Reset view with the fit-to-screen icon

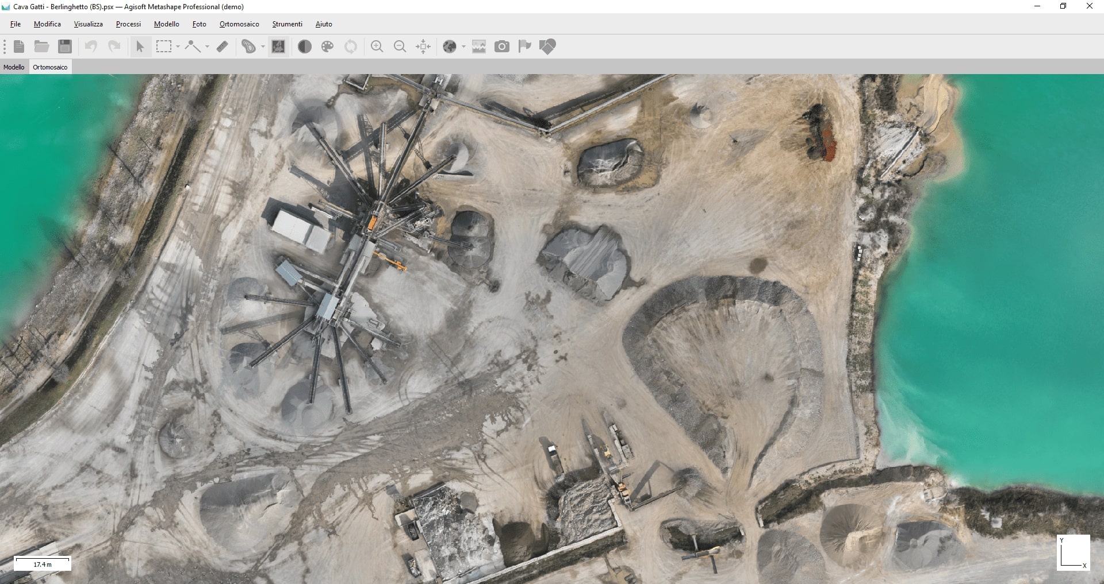pos(423,47)
